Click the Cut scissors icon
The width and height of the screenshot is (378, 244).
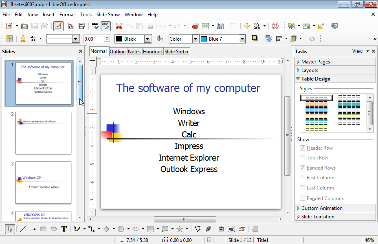[x=119, y=26]
